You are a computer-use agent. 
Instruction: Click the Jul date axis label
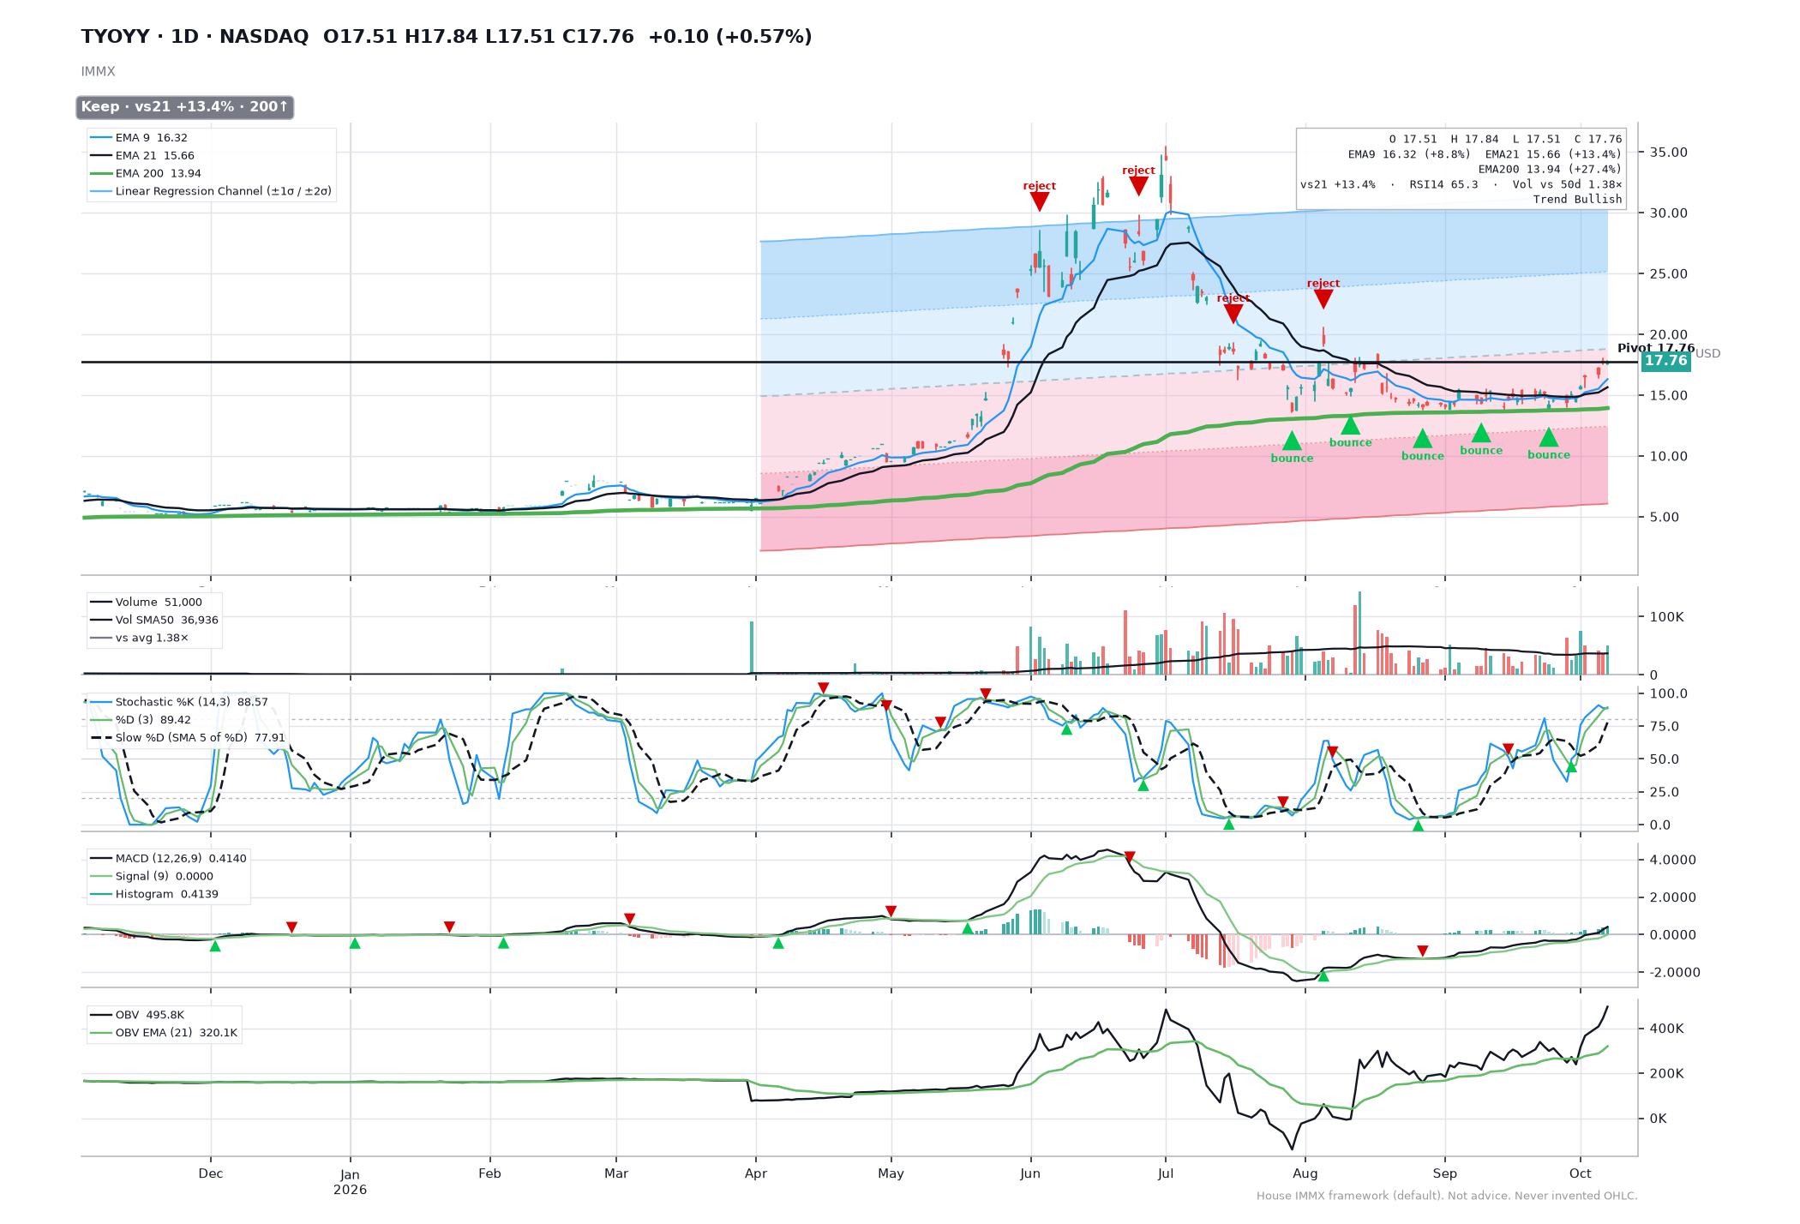coord(1165,1174)
